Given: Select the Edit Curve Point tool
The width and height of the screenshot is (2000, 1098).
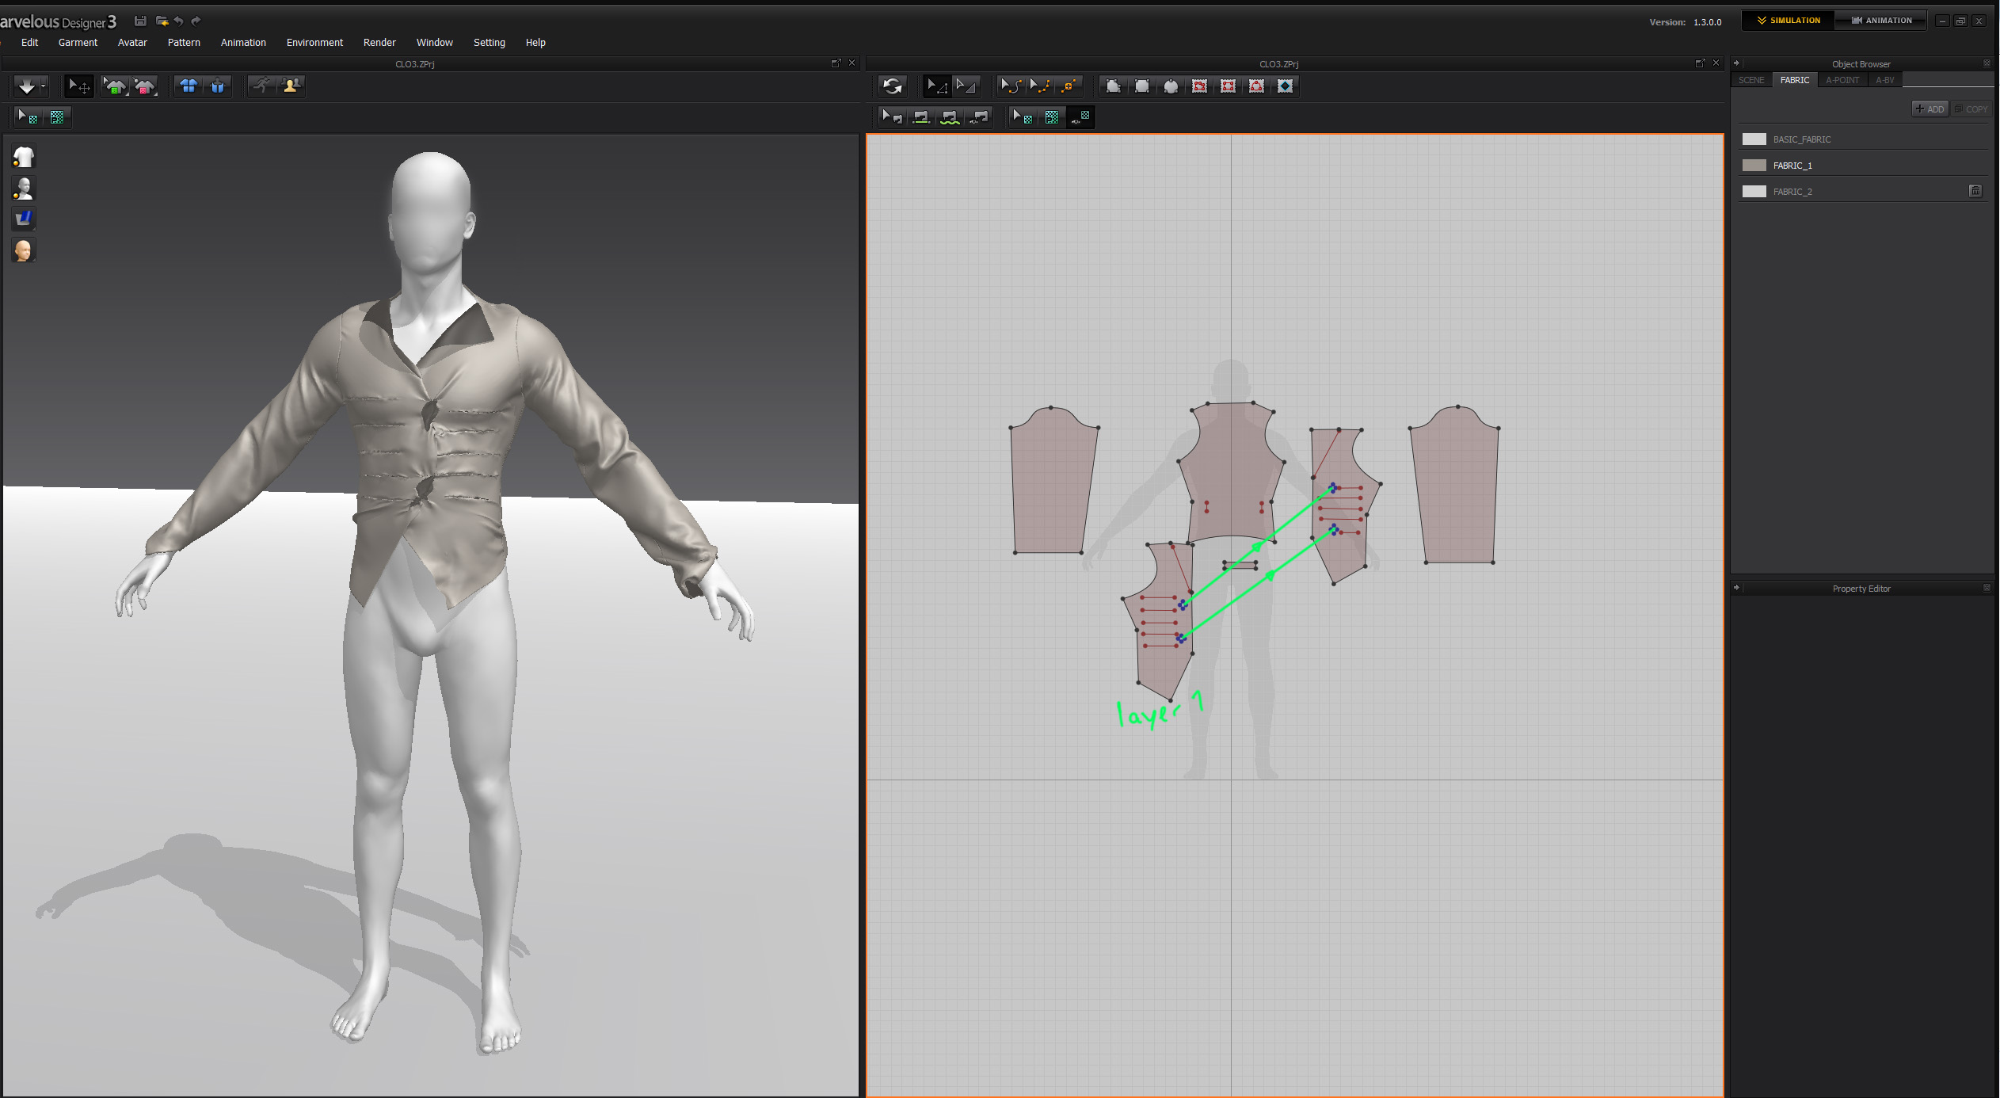Looking at the screenshot, I should coord(1040,86).
